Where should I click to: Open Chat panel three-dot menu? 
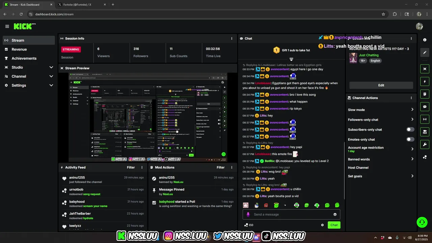340,38
